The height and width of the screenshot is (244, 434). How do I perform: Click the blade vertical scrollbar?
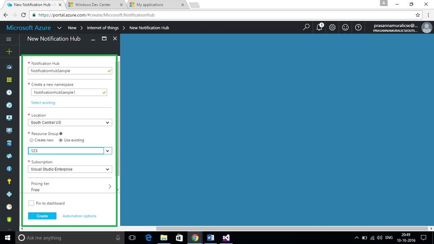click(x=118, y=119)
